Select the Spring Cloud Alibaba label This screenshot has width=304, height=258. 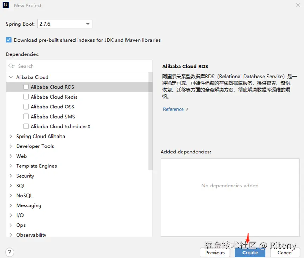pos(40,137)
